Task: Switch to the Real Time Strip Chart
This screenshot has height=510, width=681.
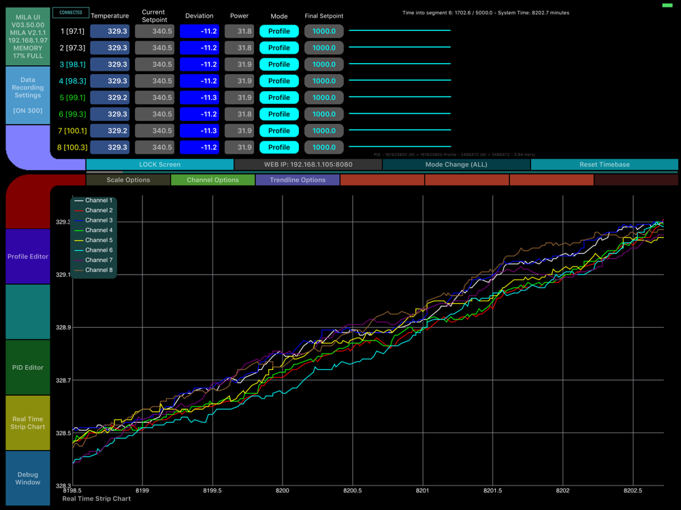Action: pos(28,423)
